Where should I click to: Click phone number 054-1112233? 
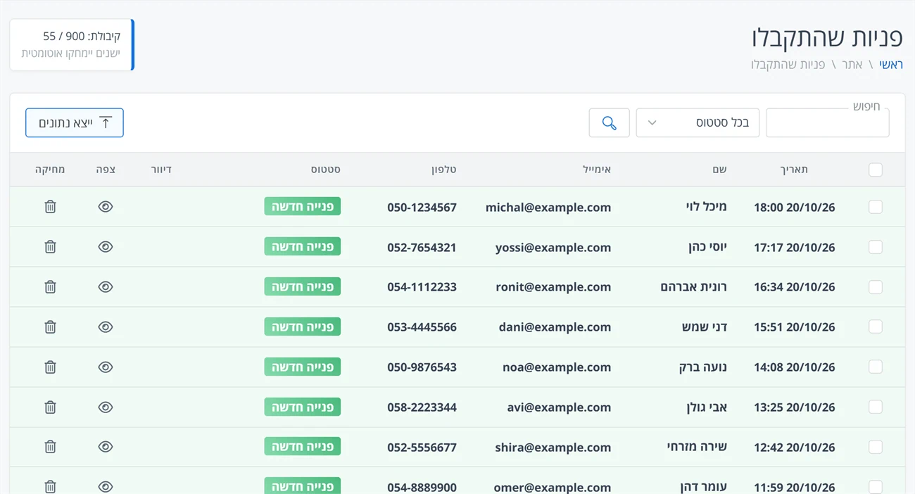(422, 287)
